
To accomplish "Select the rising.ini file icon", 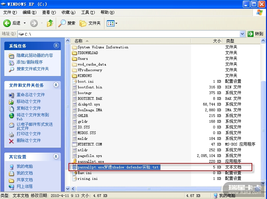I will tap(75, 178).
